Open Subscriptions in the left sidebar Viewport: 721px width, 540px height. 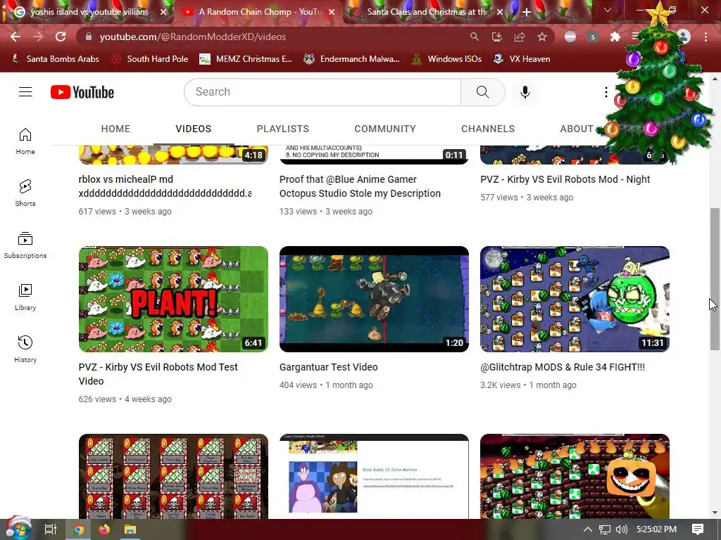click(25, 245)
